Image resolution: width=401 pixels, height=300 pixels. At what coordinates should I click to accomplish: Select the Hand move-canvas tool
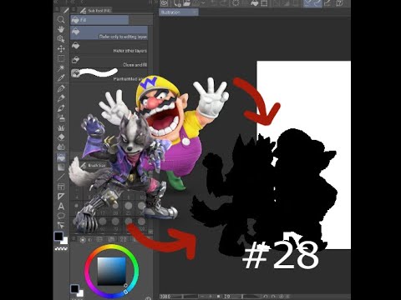pos(61,29)
